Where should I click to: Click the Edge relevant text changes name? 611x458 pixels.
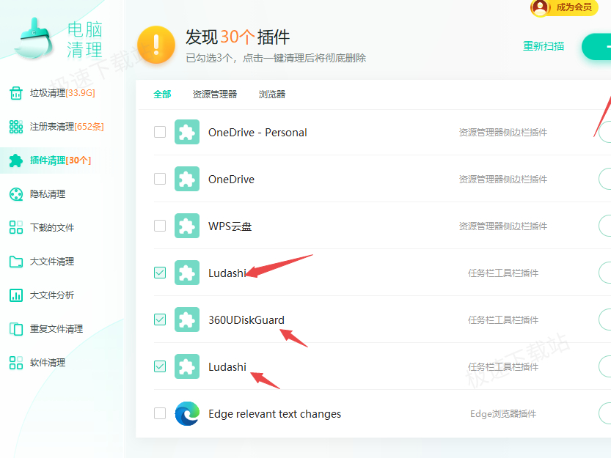click(275, 413)
